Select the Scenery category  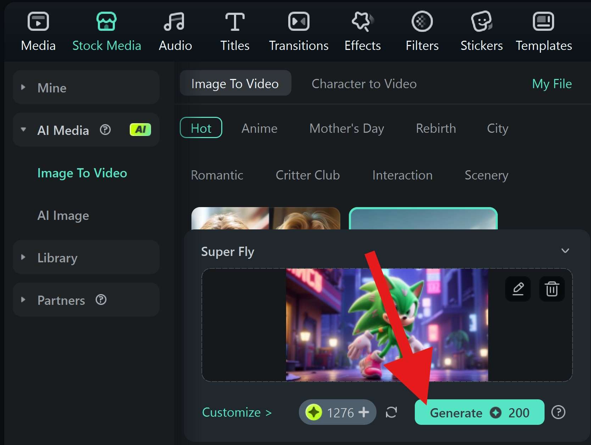[x=486, y=175]
